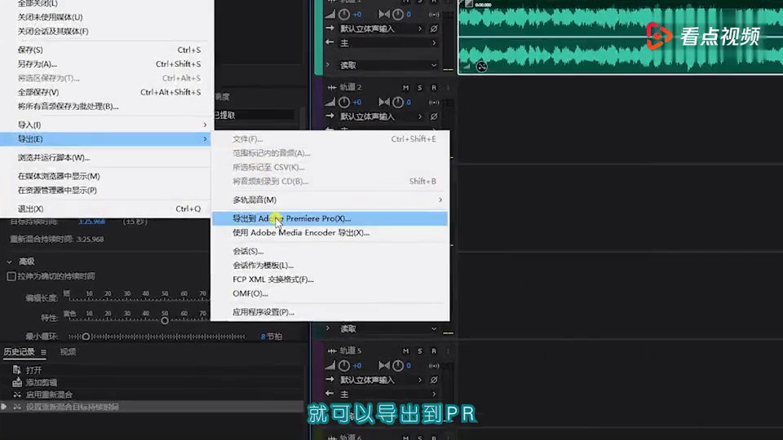
Task: Toggle Track 5 sum-to-mono icon
Action: (x=434, y=366)
